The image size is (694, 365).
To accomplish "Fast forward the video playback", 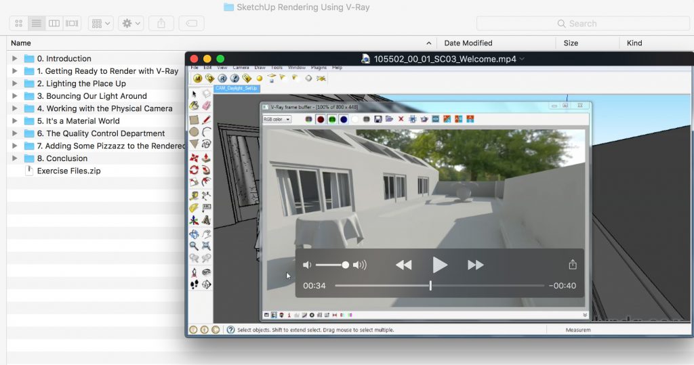I will 475,265.
